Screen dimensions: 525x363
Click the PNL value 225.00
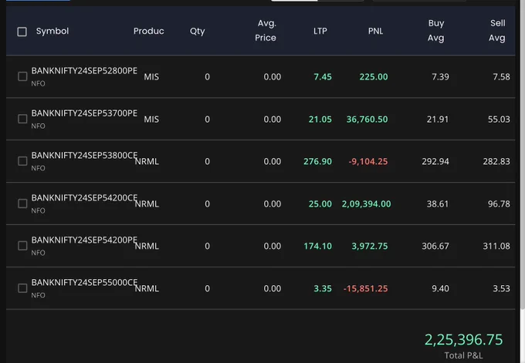click(374, 77)
